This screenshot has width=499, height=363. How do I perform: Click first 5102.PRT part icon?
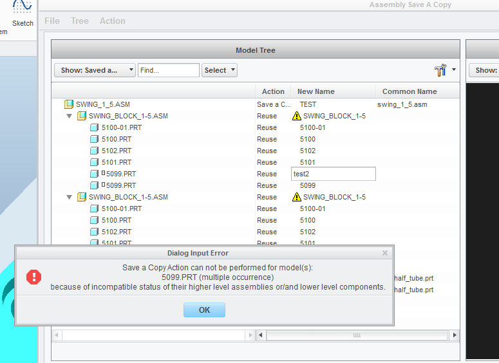tap(94, 151)
